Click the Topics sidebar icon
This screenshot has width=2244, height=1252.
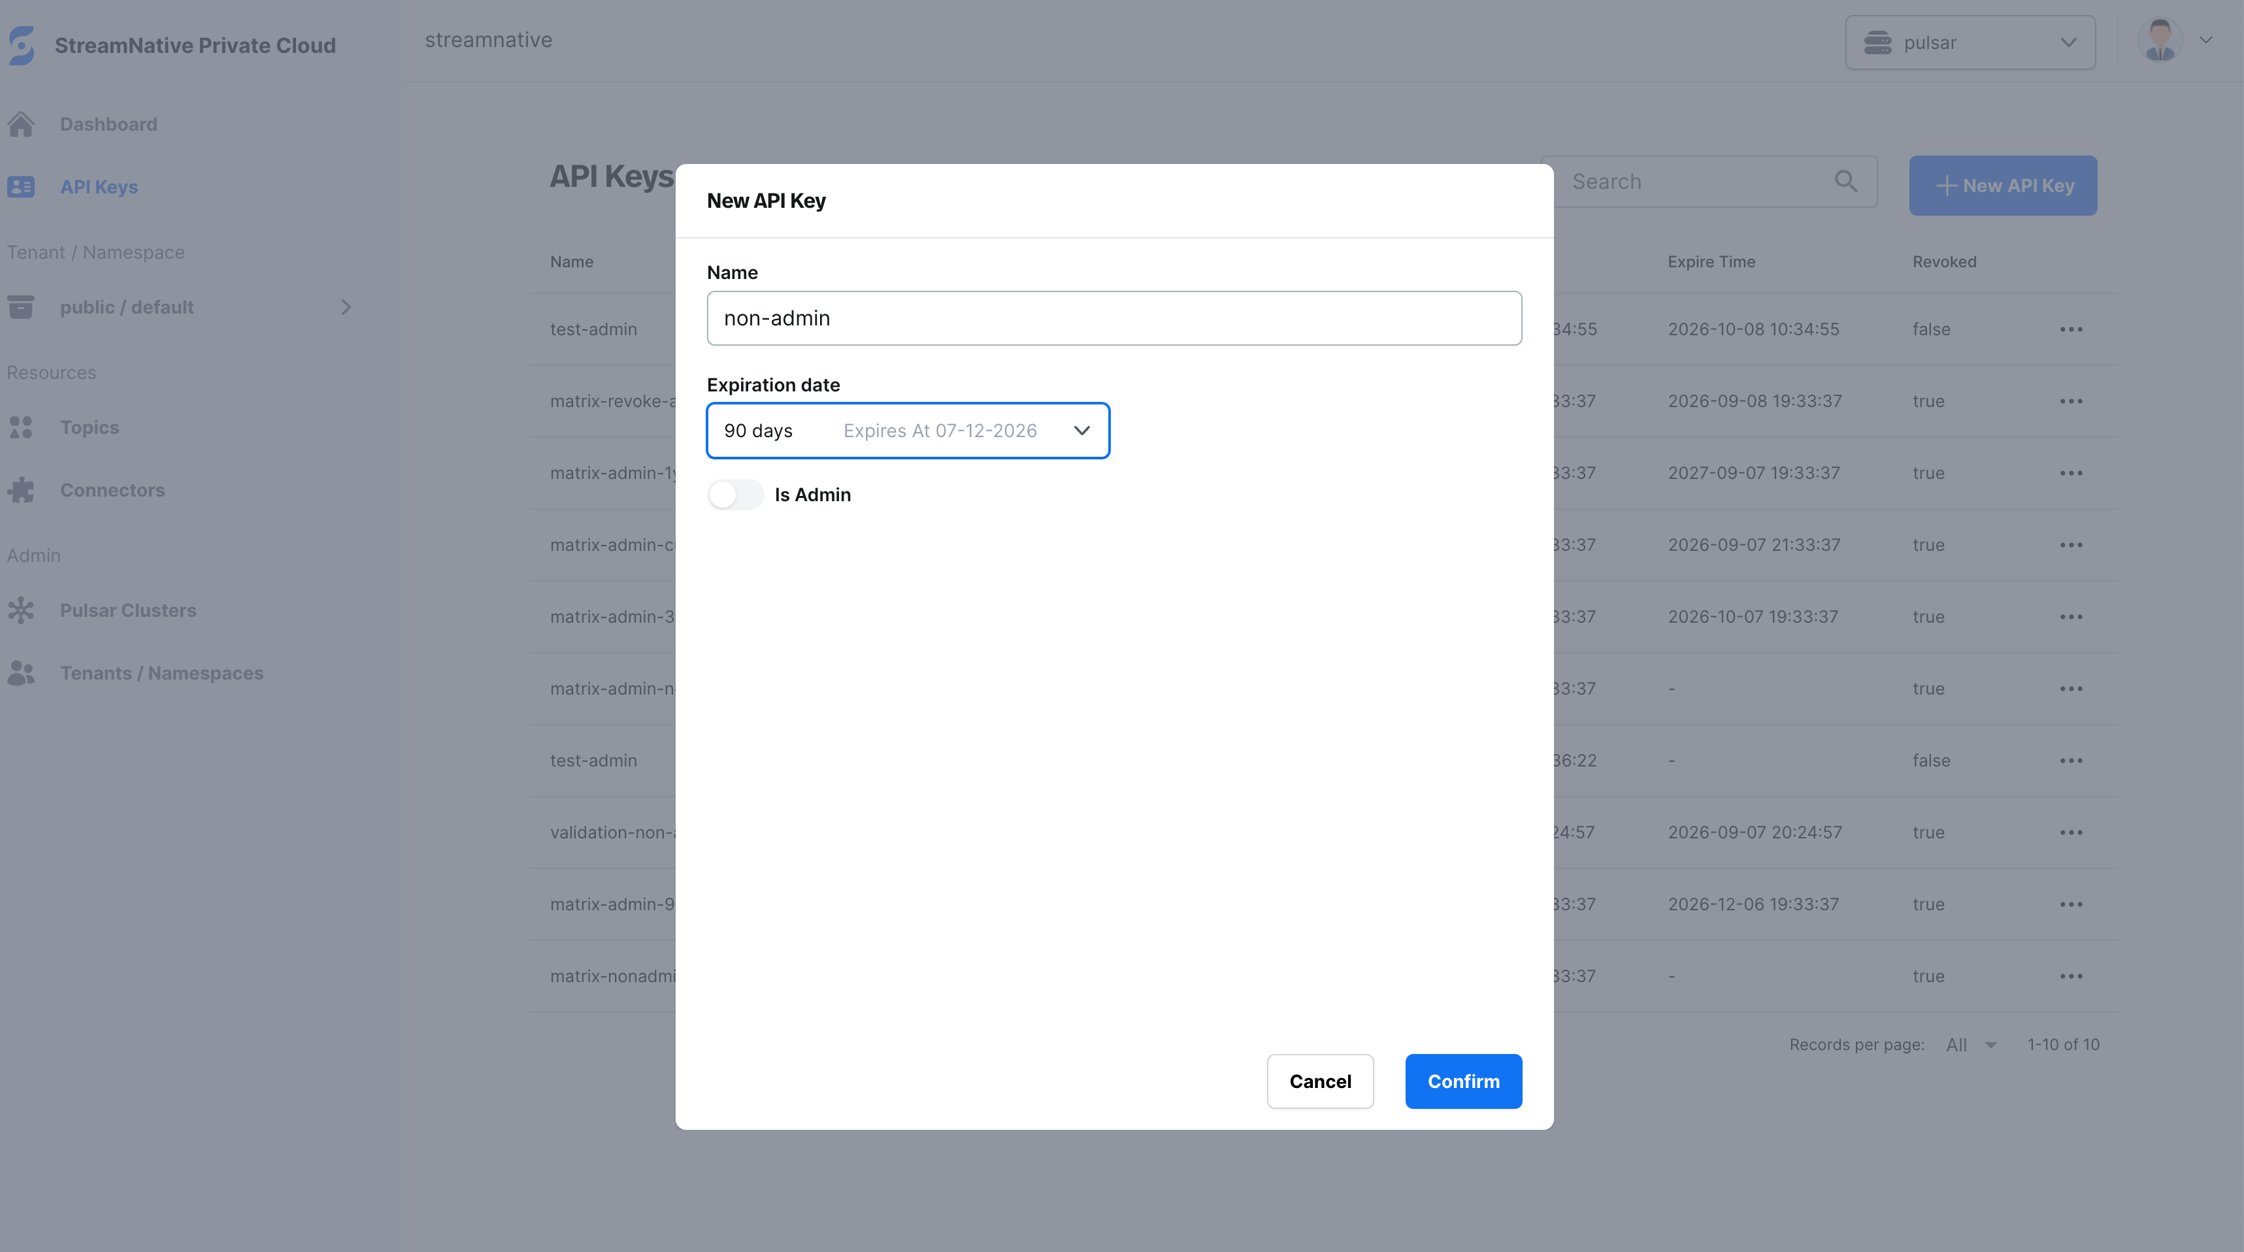point(21,427)
